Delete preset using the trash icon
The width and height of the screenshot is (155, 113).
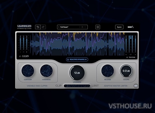pyautogui.click(x=85, y=27)
